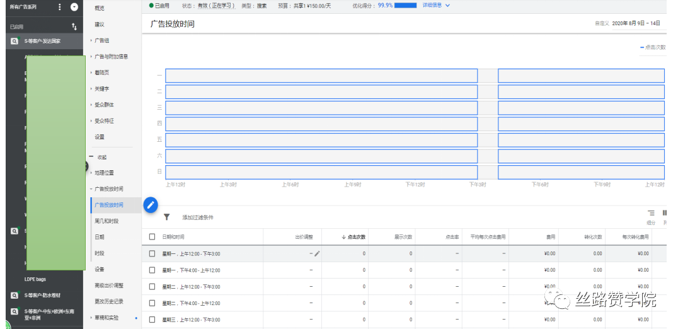Screen dimensions: 678x329
Task: Tick checkbox for 星期一, 上午12:00 - 下午3:00
Action: point(152,254)
